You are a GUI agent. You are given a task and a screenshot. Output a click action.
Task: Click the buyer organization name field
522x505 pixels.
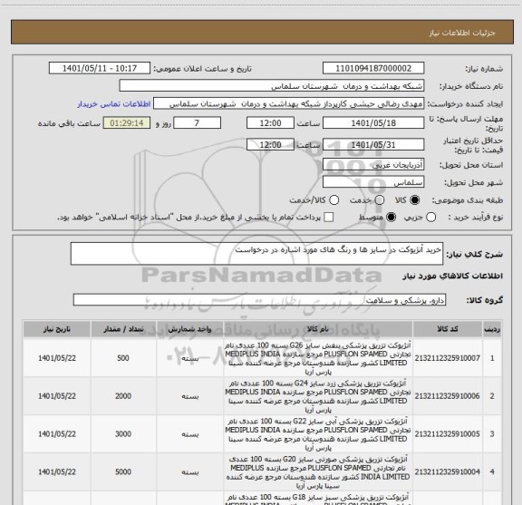[x=272, y=86]
